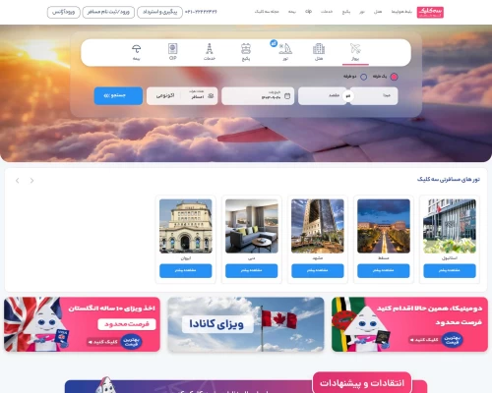This screenshot has width=492, height=393.
Task: Show next tours with right carousel arrow
Action: (x=31, y=181)
